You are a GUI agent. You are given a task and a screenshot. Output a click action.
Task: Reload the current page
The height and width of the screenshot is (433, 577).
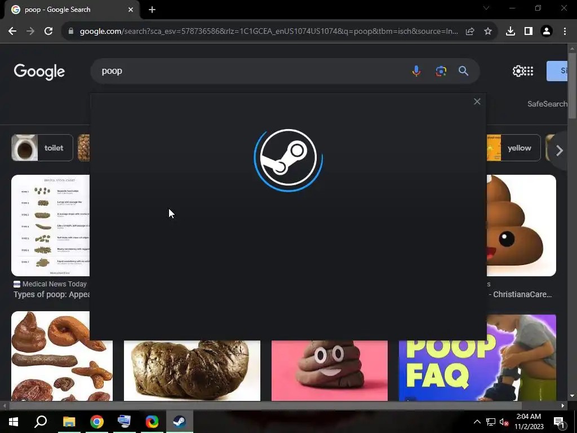click(48, 32)
